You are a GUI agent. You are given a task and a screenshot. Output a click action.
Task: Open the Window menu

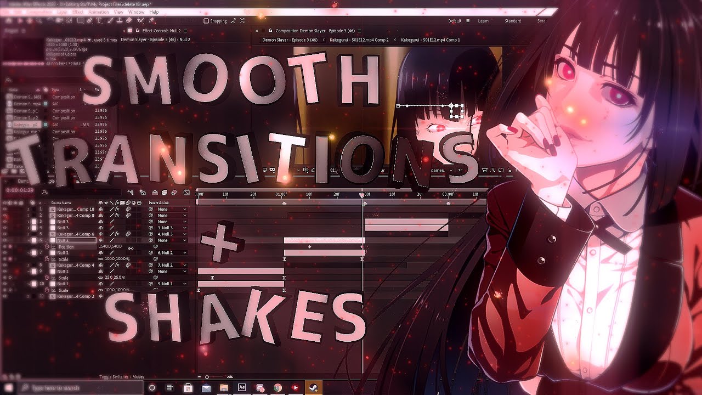coord(137,12)
